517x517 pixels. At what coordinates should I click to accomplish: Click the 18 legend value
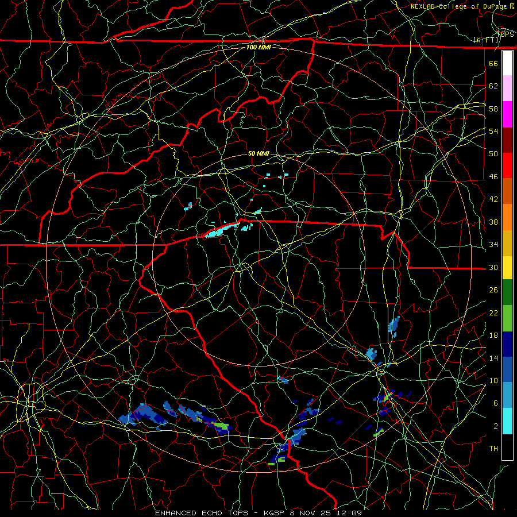click(493, 335)
